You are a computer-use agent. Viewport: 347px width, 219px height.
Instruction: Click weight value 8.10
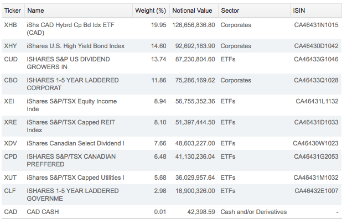[x=160, y=122]
